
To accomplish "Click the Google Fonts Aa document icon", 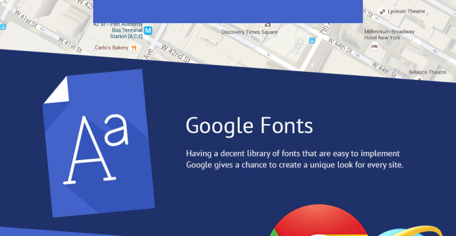I will click(x=99, y=143).
